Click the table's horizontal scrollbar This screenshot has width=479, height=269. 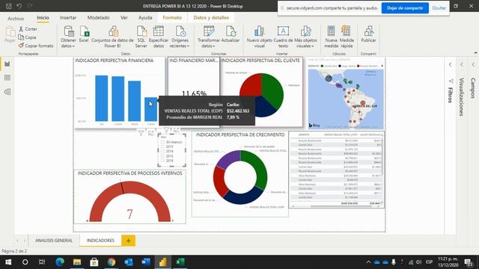(335, 206)
